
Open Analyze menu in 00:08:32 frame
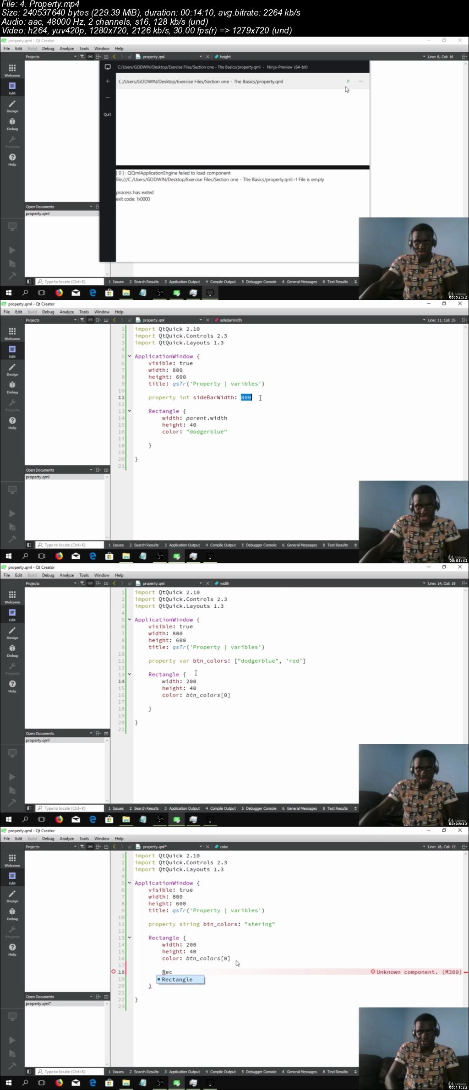[67, 575]
